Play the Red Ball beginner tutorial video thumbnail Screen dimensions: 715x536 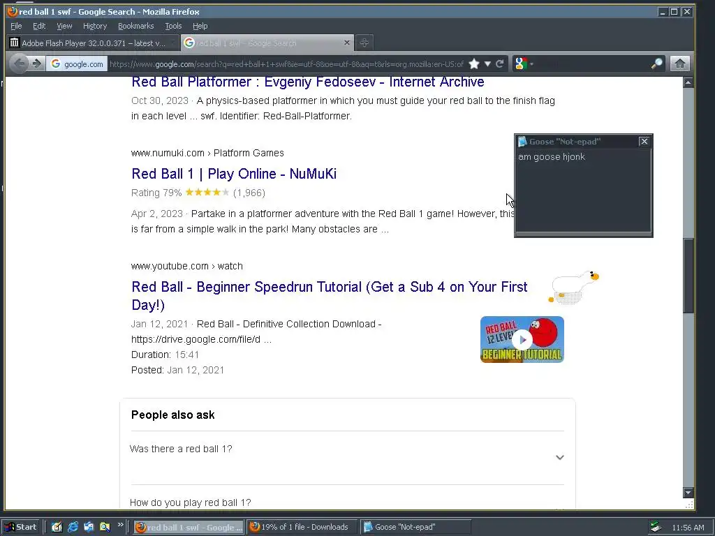tap(522, 340)
